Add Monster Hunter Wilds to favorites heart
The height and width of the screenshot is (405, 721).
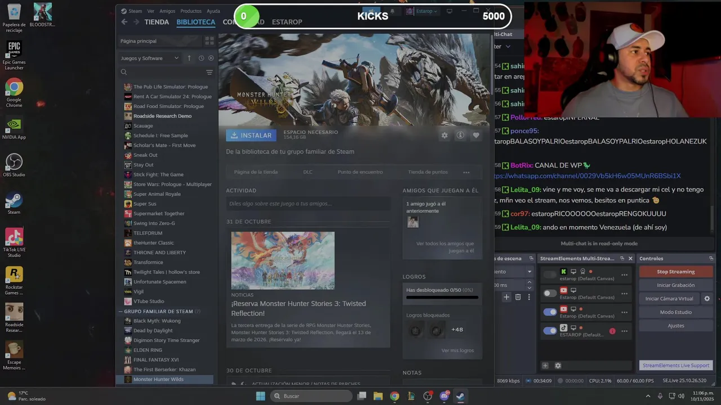(x=476, y=136)
